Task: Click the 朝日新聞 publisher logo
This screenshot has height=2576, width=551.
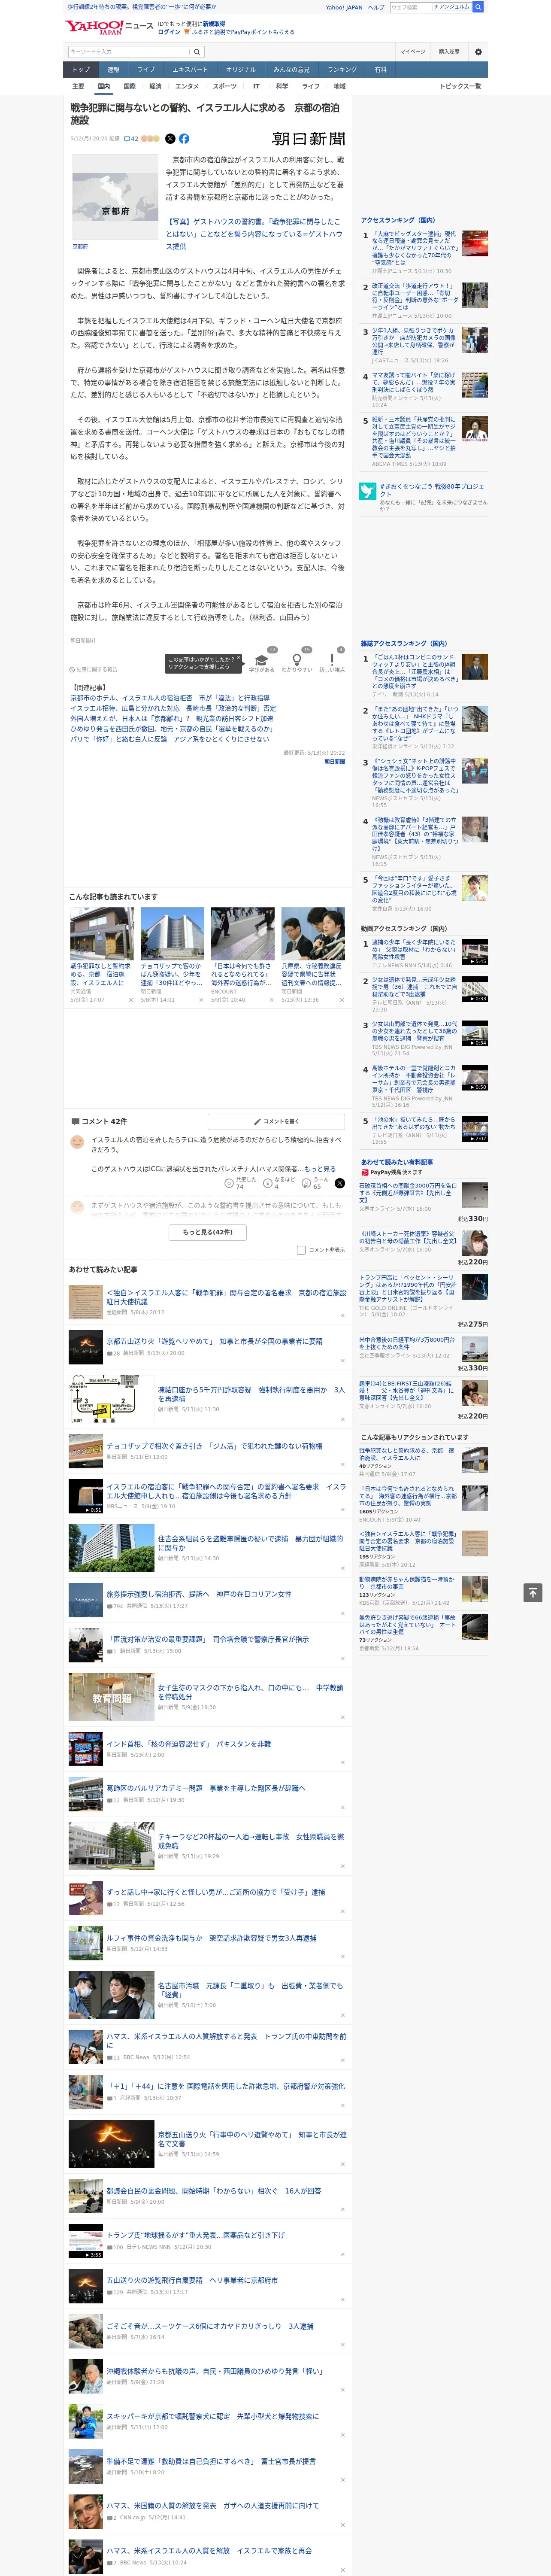Action: point(309,139)
